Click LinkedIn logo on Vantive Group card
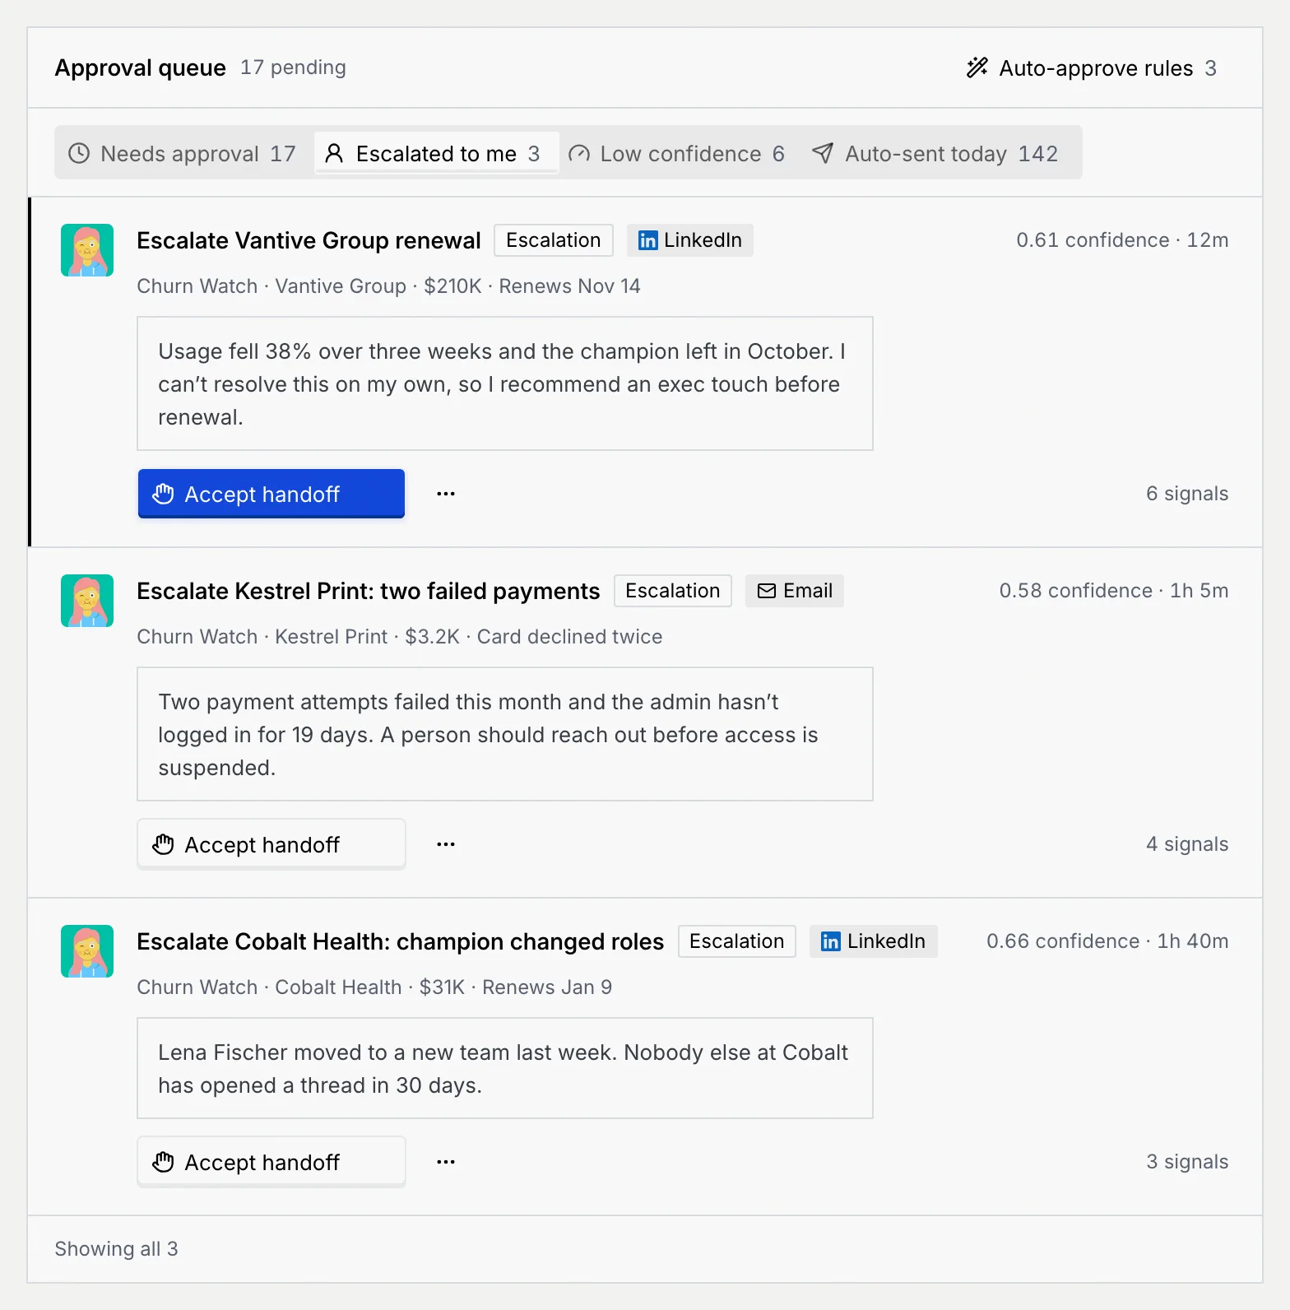 click(648, 240)
